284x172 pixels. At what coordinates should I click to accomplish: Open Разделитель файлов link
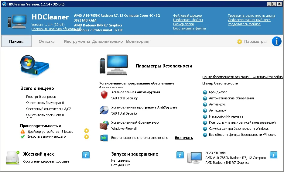pos(244,24)
